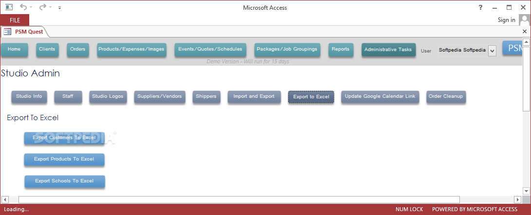The height and width of the screenshot is (215, 531).
Task: Click Export Products To Excel
Action: [x=64, y=160]
